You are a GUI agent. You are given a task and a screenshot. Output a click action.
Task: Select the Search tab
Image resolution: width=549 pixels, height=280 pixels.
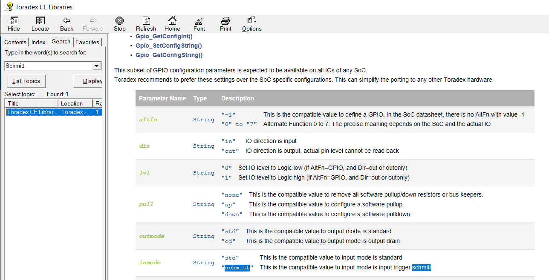[x=61, y=41]
